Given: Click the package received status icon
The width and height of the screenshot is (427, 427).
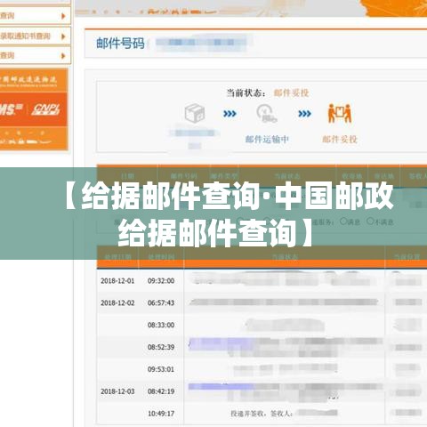Looking at the screenshot, I should (195, 113).
